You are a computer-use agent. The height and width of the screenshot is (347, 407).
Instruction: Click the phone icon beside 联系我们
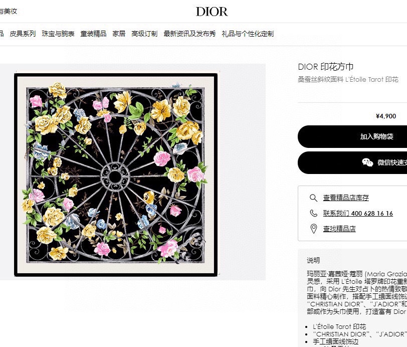[314, 213]
